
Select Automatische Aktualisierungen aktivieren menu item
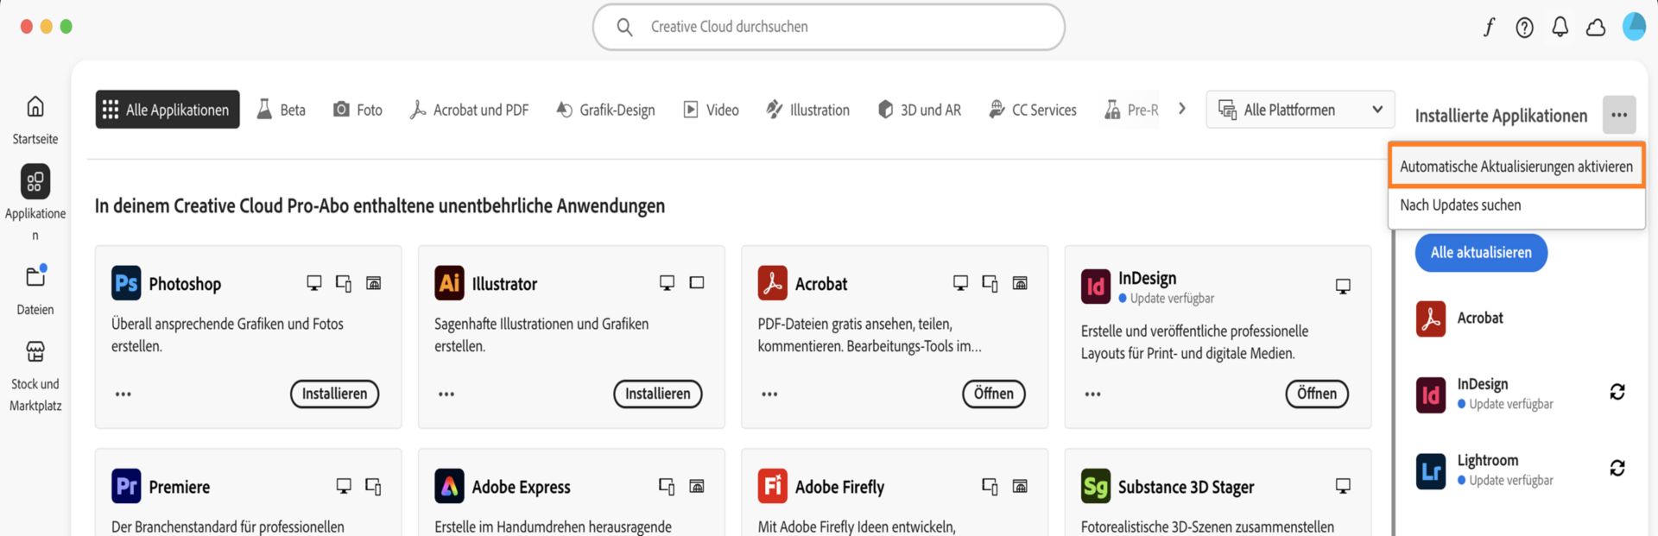[x=1516, y=167]
